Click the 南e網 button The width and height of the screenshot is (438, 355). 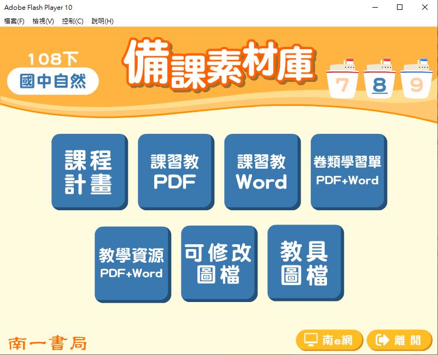[x=329, y=341]
